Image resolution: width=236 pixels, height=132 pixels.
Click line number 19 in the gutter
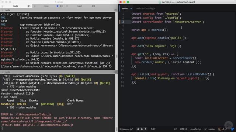[x=122, y=87]
